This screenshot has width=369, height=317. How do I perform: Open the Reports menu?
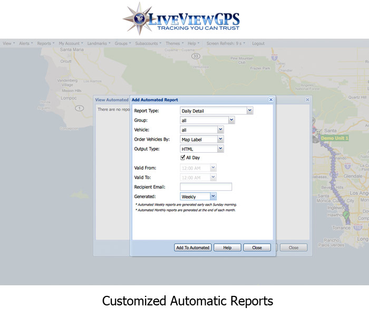pos(46,43)
